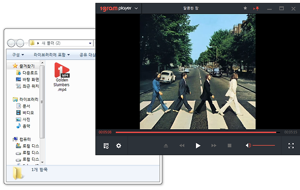Select 컴퓨터 in navigation pane
This screenshot has width=300, height=190.
[22, 139]
